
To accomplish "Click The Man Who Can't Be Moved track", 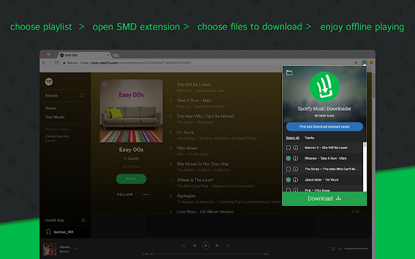I will point(205,117).
